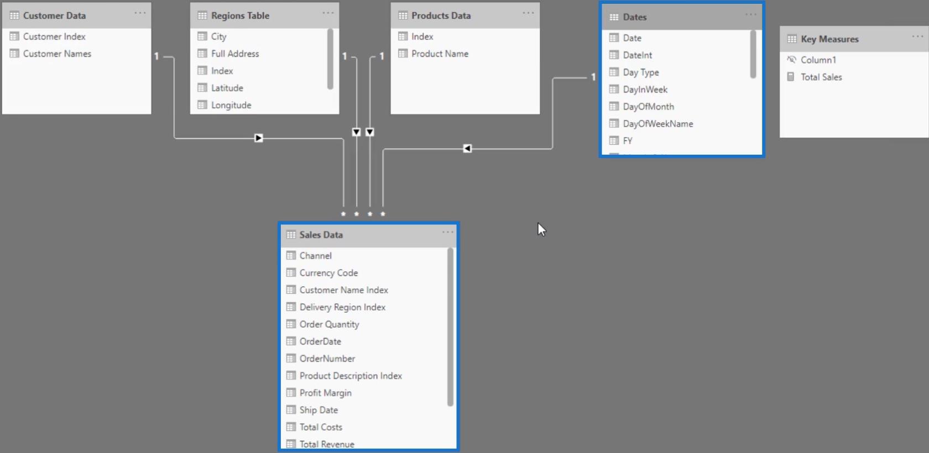Click the Sales Data header icon

coord(291,235)
